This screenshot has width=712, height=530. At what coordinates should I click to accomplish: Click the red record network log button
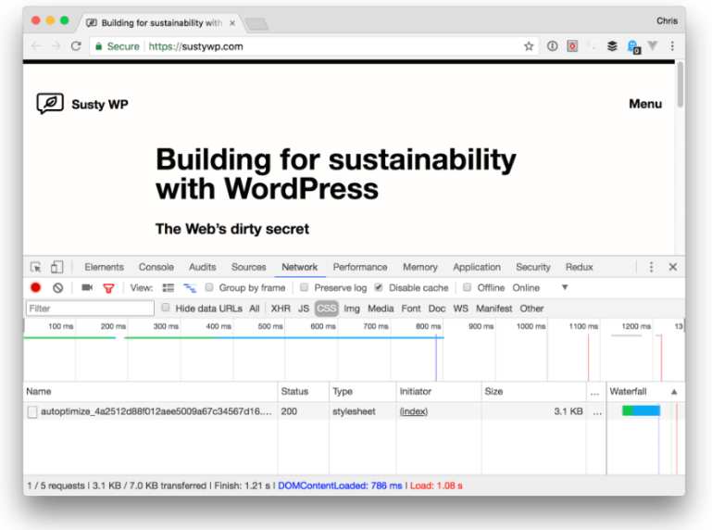(x=35, y=288)
